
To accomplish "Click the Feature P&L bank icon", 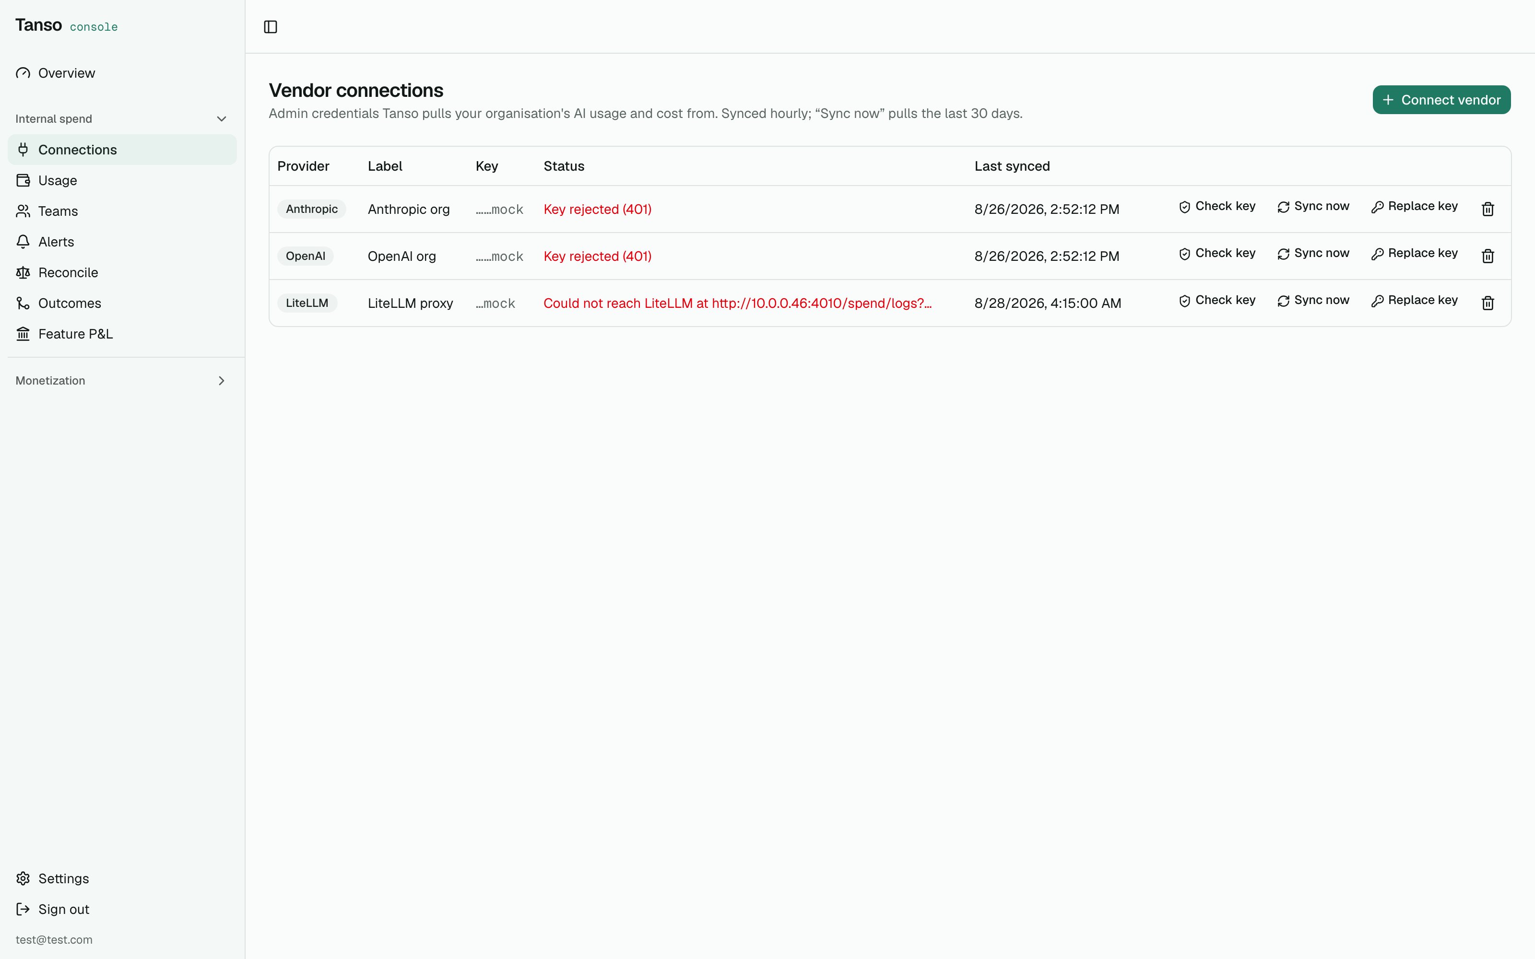I will (x=23, y=334).
